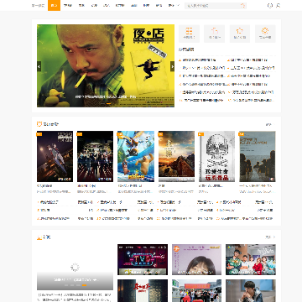
Task: Click the smiley face quick button
Action: click(x=265, y=34)
